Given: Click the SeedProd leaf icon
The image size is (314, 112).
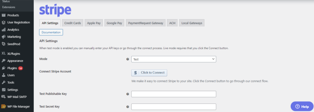Looking at the screenshot, I should [3, 44].
